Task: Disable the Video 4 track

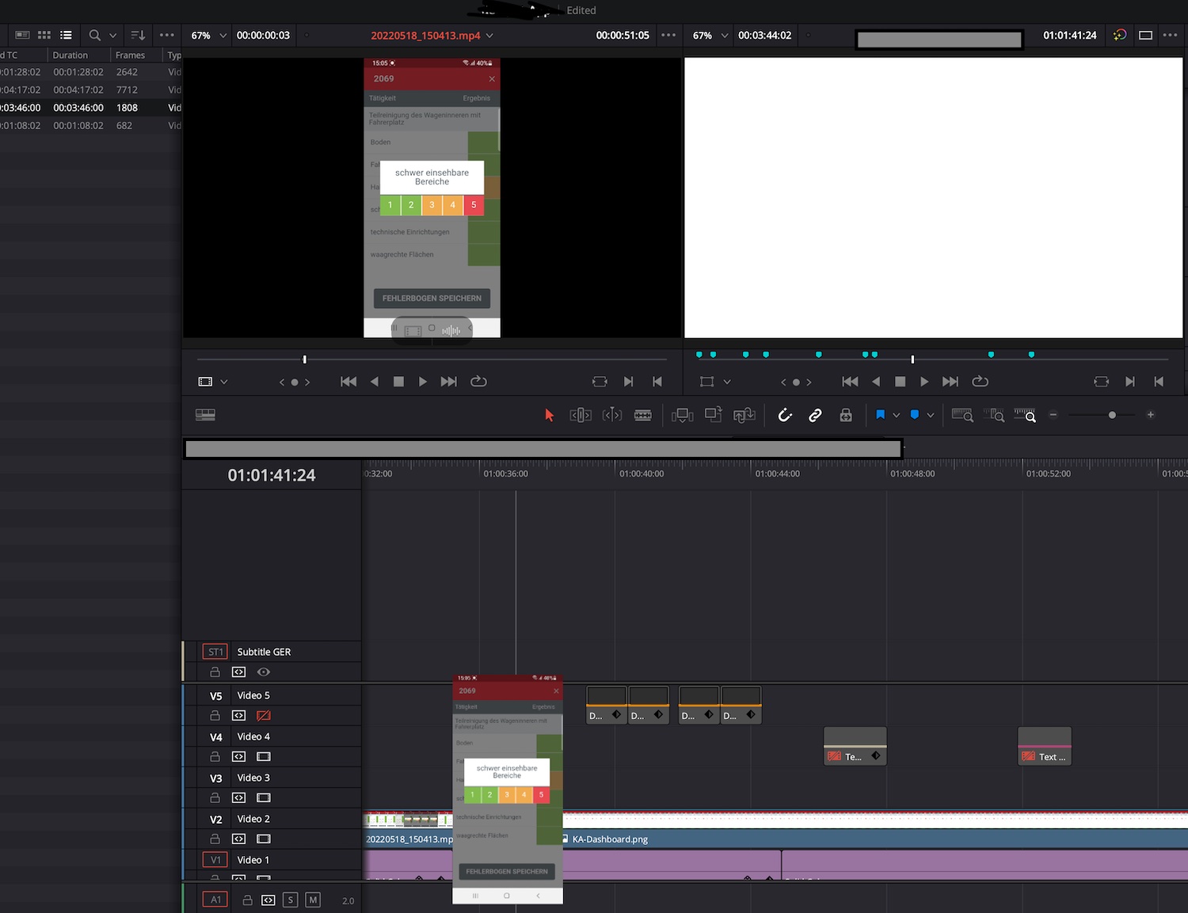Action: [264, 756]
